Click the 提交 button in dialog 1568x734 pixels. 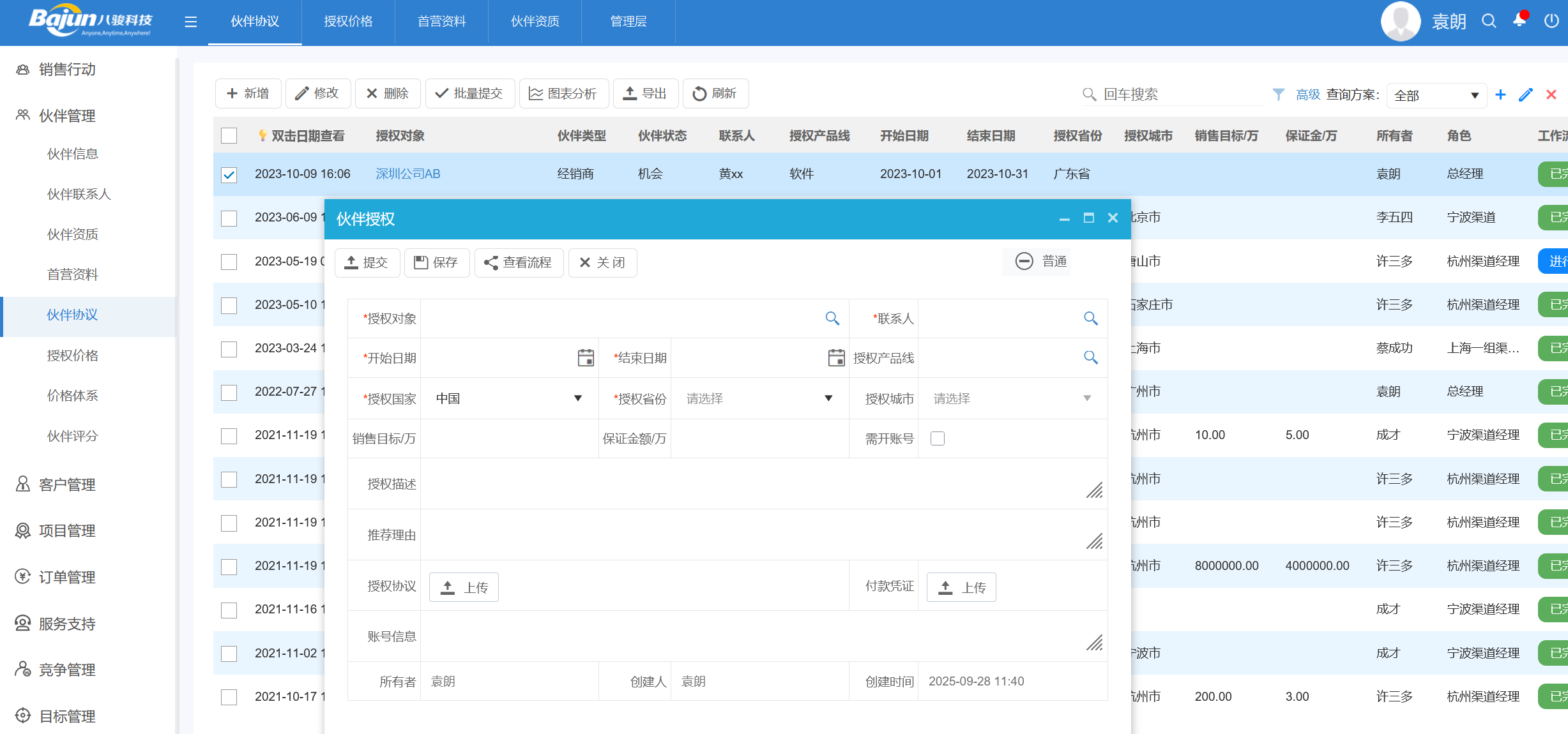(367, 262)
